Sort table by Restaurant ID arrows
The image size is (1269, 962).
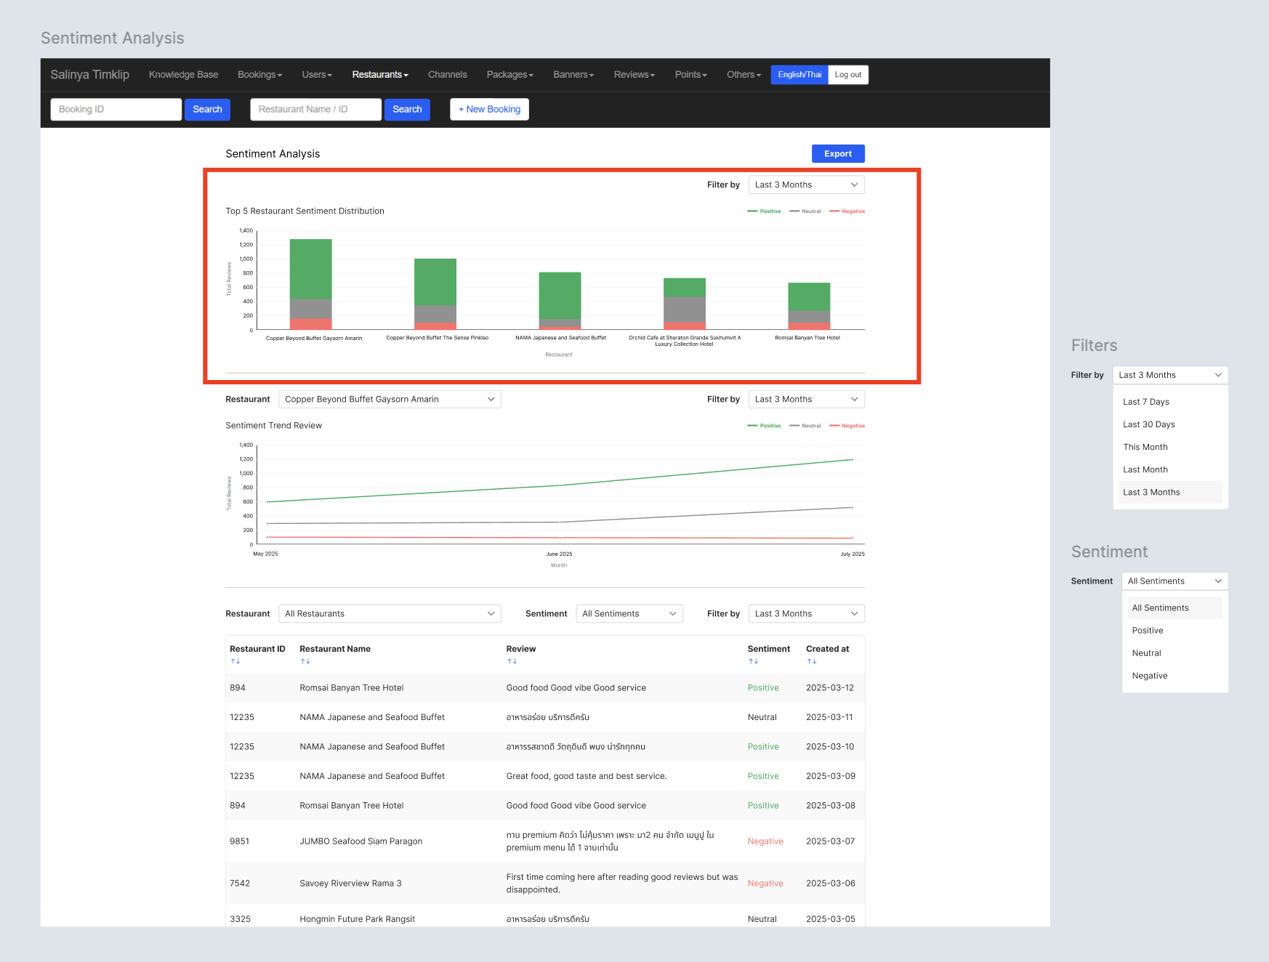235,661
